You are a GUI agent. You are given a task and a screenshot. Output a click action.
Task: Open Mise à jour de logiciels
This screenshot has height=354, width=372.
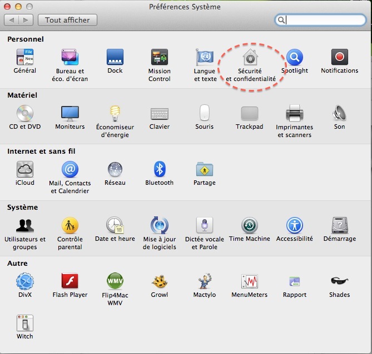(160, 225)
